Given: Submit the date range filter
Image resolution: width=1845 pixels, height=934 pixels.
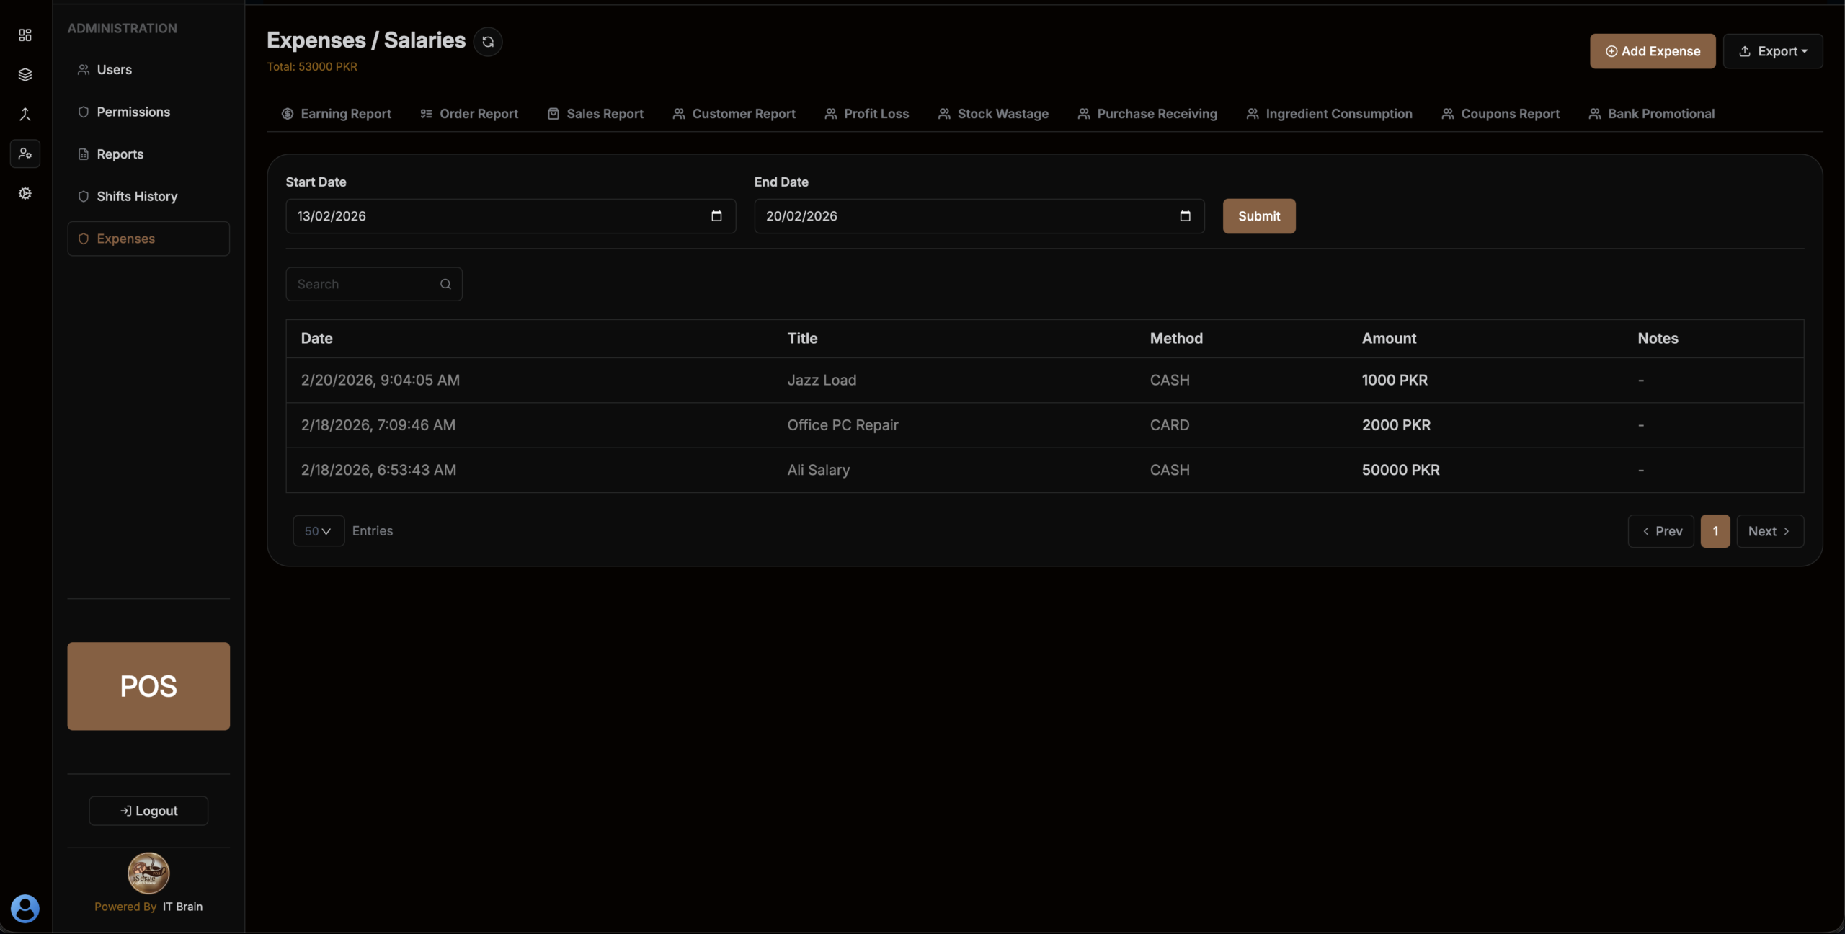Looking at the screenshot, I should [1258, 216].
